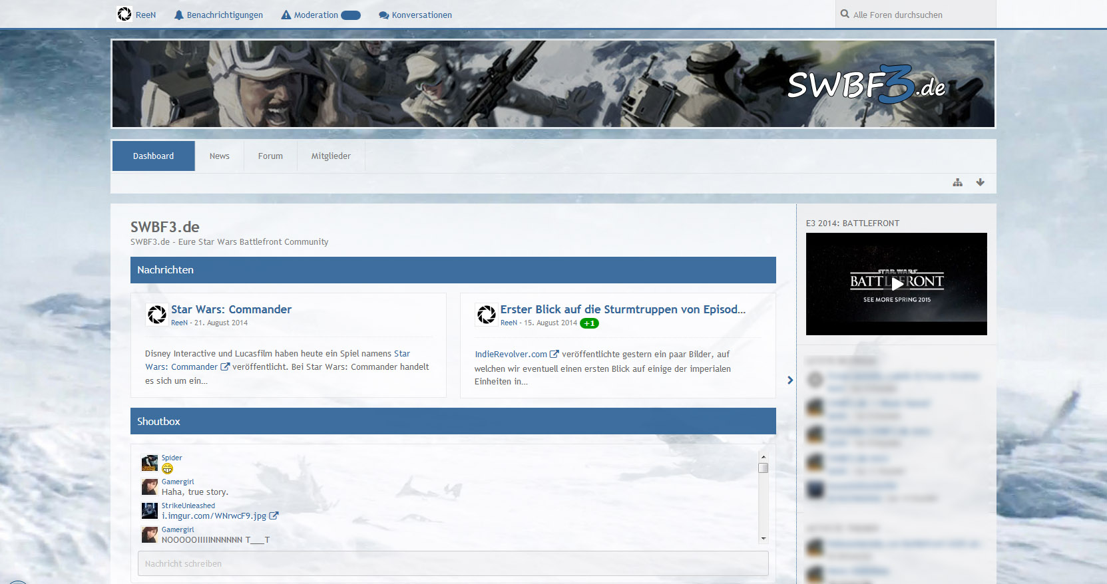Image resolution: width=1107 pixels, height=584 pixels.
Task: Open the Star Wars: Commander article
Action: point(231,309)
